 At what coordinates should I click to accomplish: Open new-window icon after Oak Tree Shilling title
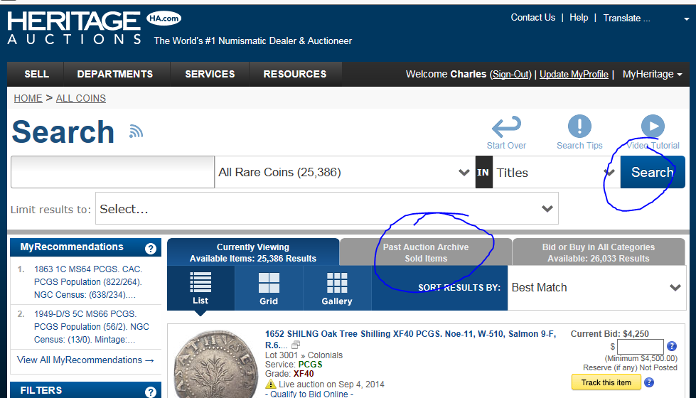(296, 345)
